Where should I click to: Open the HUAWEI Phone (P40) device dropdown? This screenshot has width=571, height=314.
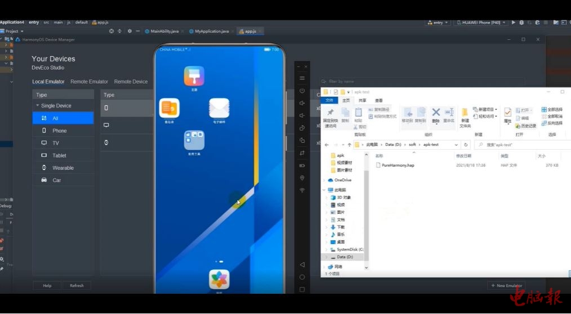480,23
